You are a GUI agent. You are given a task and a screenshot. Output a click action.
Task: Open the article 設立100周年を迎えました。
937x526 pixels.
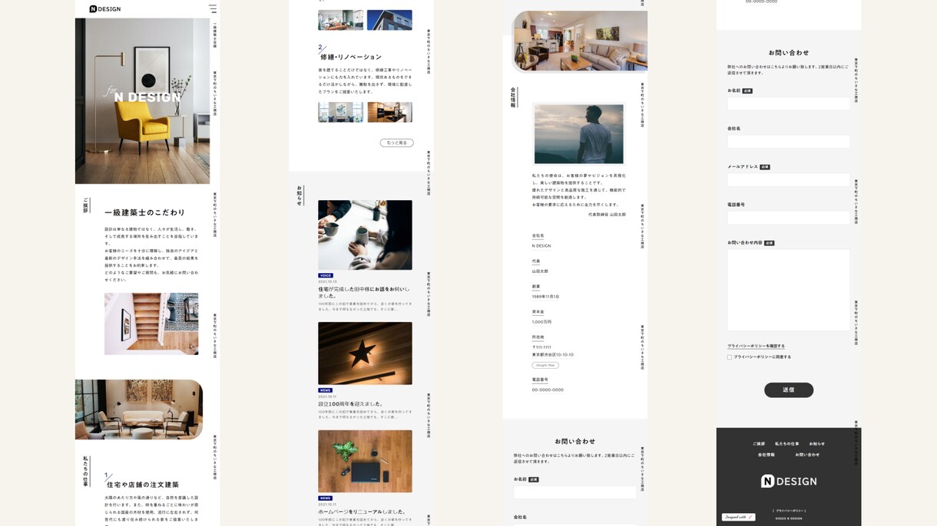click(x=350, y=404)
